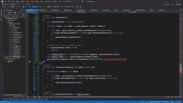Click the top Search box
Image resolution: width=183 pixels, height=103 pixels.
[x=73, y=1]
